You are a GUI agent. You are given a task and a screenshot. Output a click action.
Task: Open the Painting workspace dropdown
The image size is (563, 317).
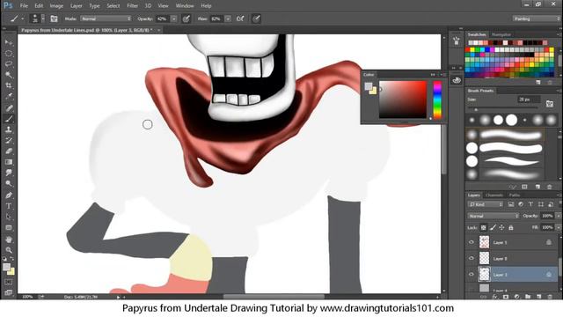click(536, 18)
